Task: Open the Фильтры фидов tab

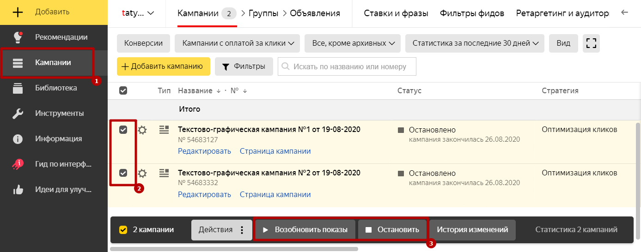Action: tap(471, 13)
